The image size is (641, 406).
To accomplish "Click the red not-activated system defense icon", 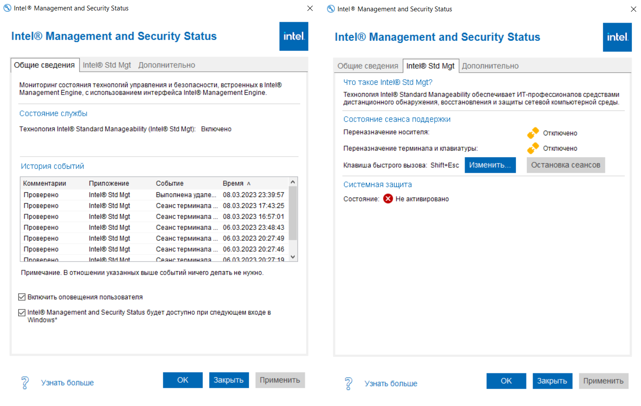I will pos(388,199).
